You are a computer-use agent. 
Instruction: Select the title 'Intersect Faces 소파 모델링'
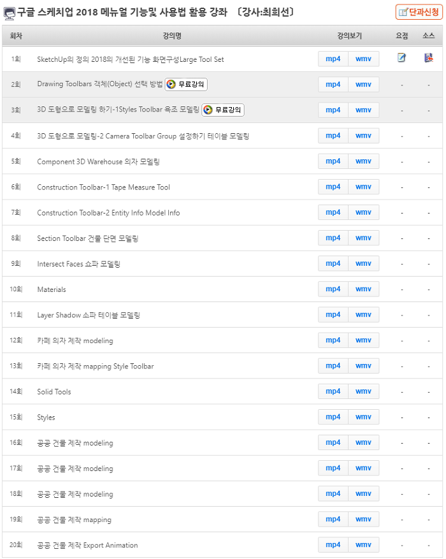[79, 264]
